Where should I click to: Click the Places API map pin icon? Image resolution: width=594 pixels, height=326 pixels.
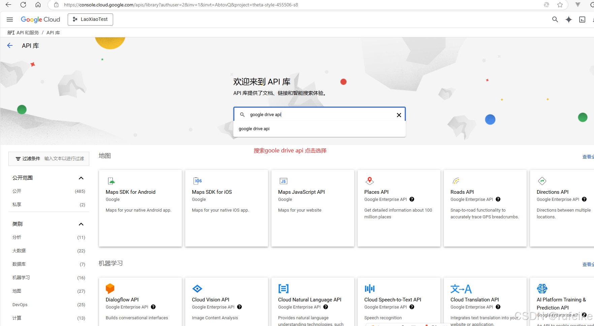click(370, 181)
